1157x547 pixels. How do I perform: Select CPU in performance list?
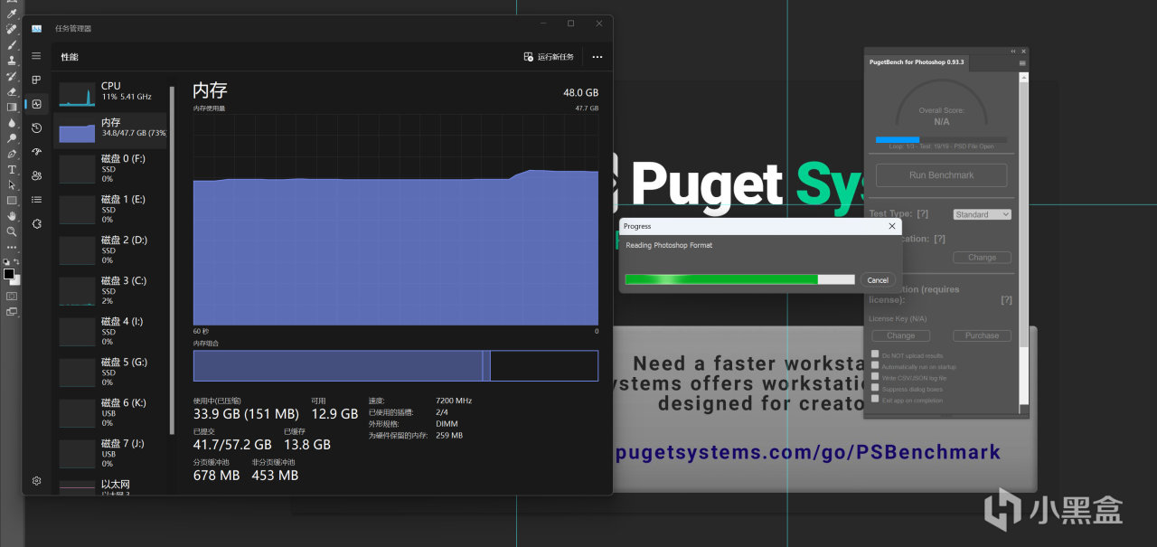[112, 92]
